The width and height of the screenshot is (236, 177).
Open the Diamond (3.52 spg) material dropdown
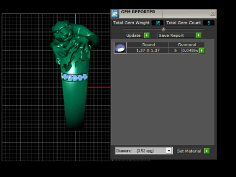pyautogui.click(x=169, y=150)
